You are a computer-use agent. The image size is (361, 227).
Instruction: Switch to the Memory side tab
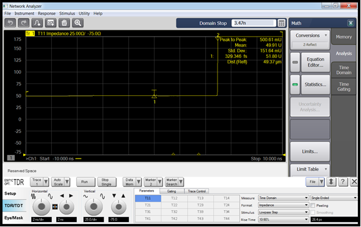point(344,37)
